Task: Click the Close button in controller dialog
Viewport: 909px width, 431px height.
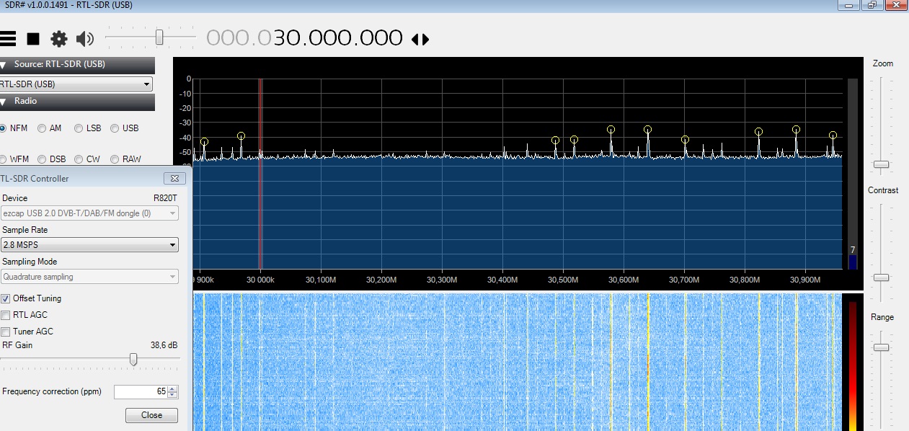Action: point(151,415)
